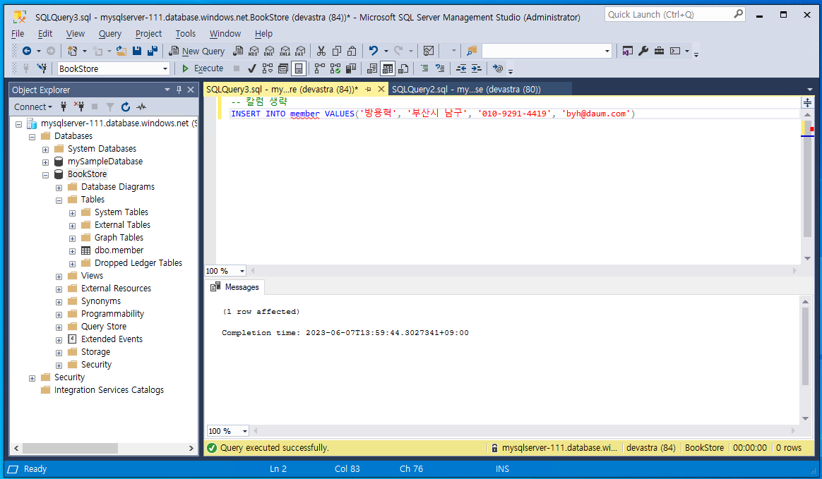This screenshot has width=822, height=479.
Task: Open the BookStore database dropdown in toolbar
Action: tap(165, 68)
